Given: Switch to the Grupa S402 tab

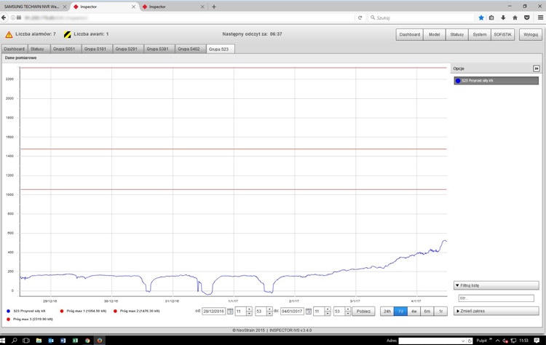Looking at the screenshot, I should 189,49.
